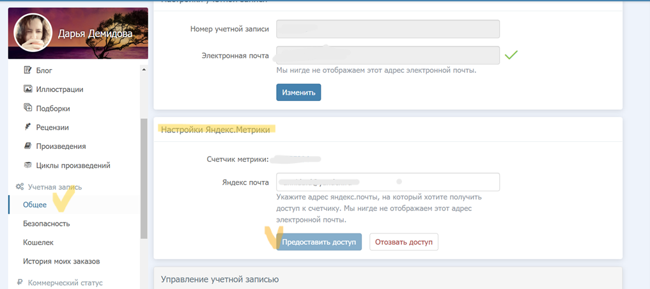Image resolution: width=650 pixels, height=289 pixels.
Task: Click the Отозвать доступ button
Action: coord(404,242)
